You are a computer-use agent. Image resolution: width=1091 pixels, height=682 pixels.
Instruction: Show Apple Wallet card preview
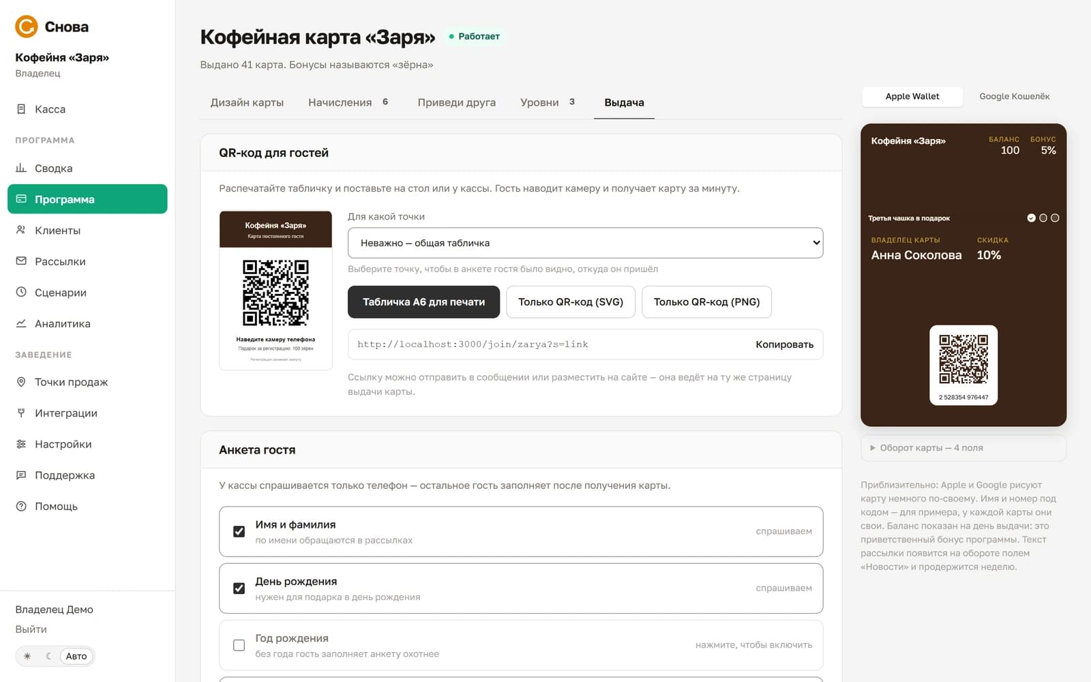click(912, 96)
